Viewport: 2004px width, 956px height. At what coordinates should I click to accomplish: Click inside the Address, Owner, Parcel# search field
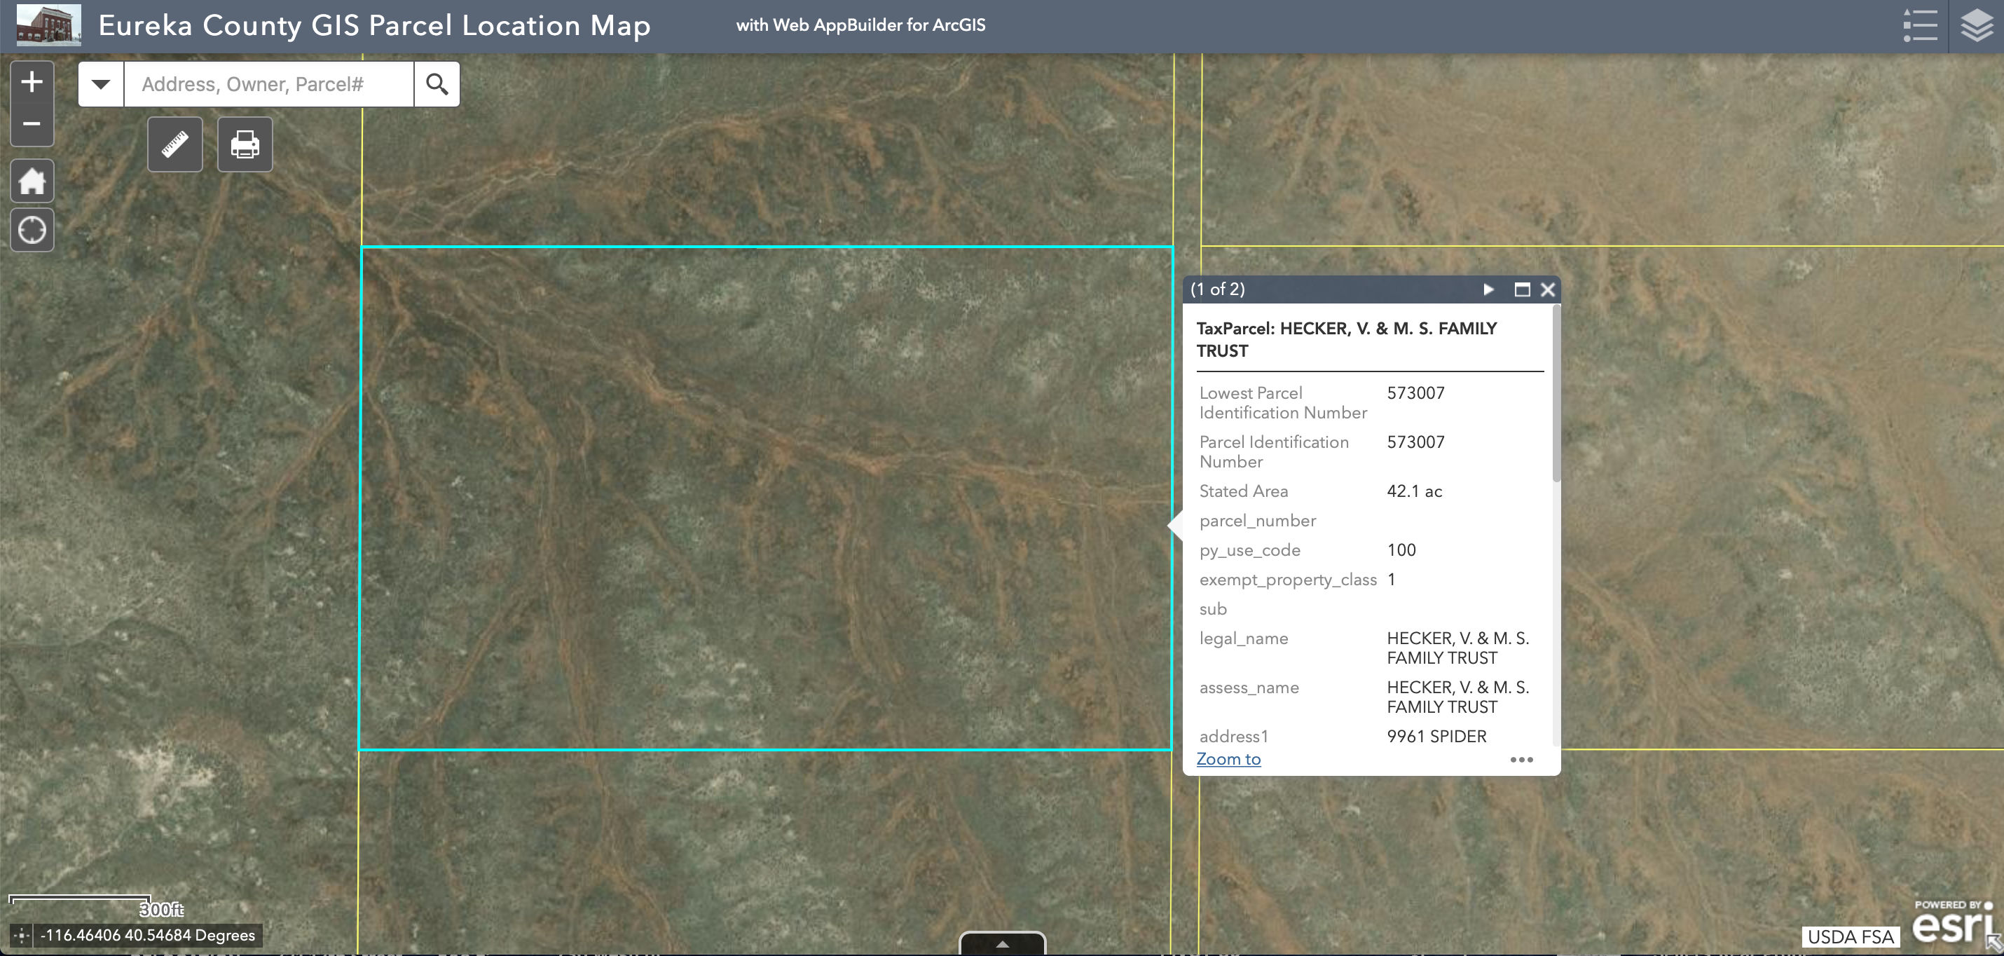(x=268, y=83)
